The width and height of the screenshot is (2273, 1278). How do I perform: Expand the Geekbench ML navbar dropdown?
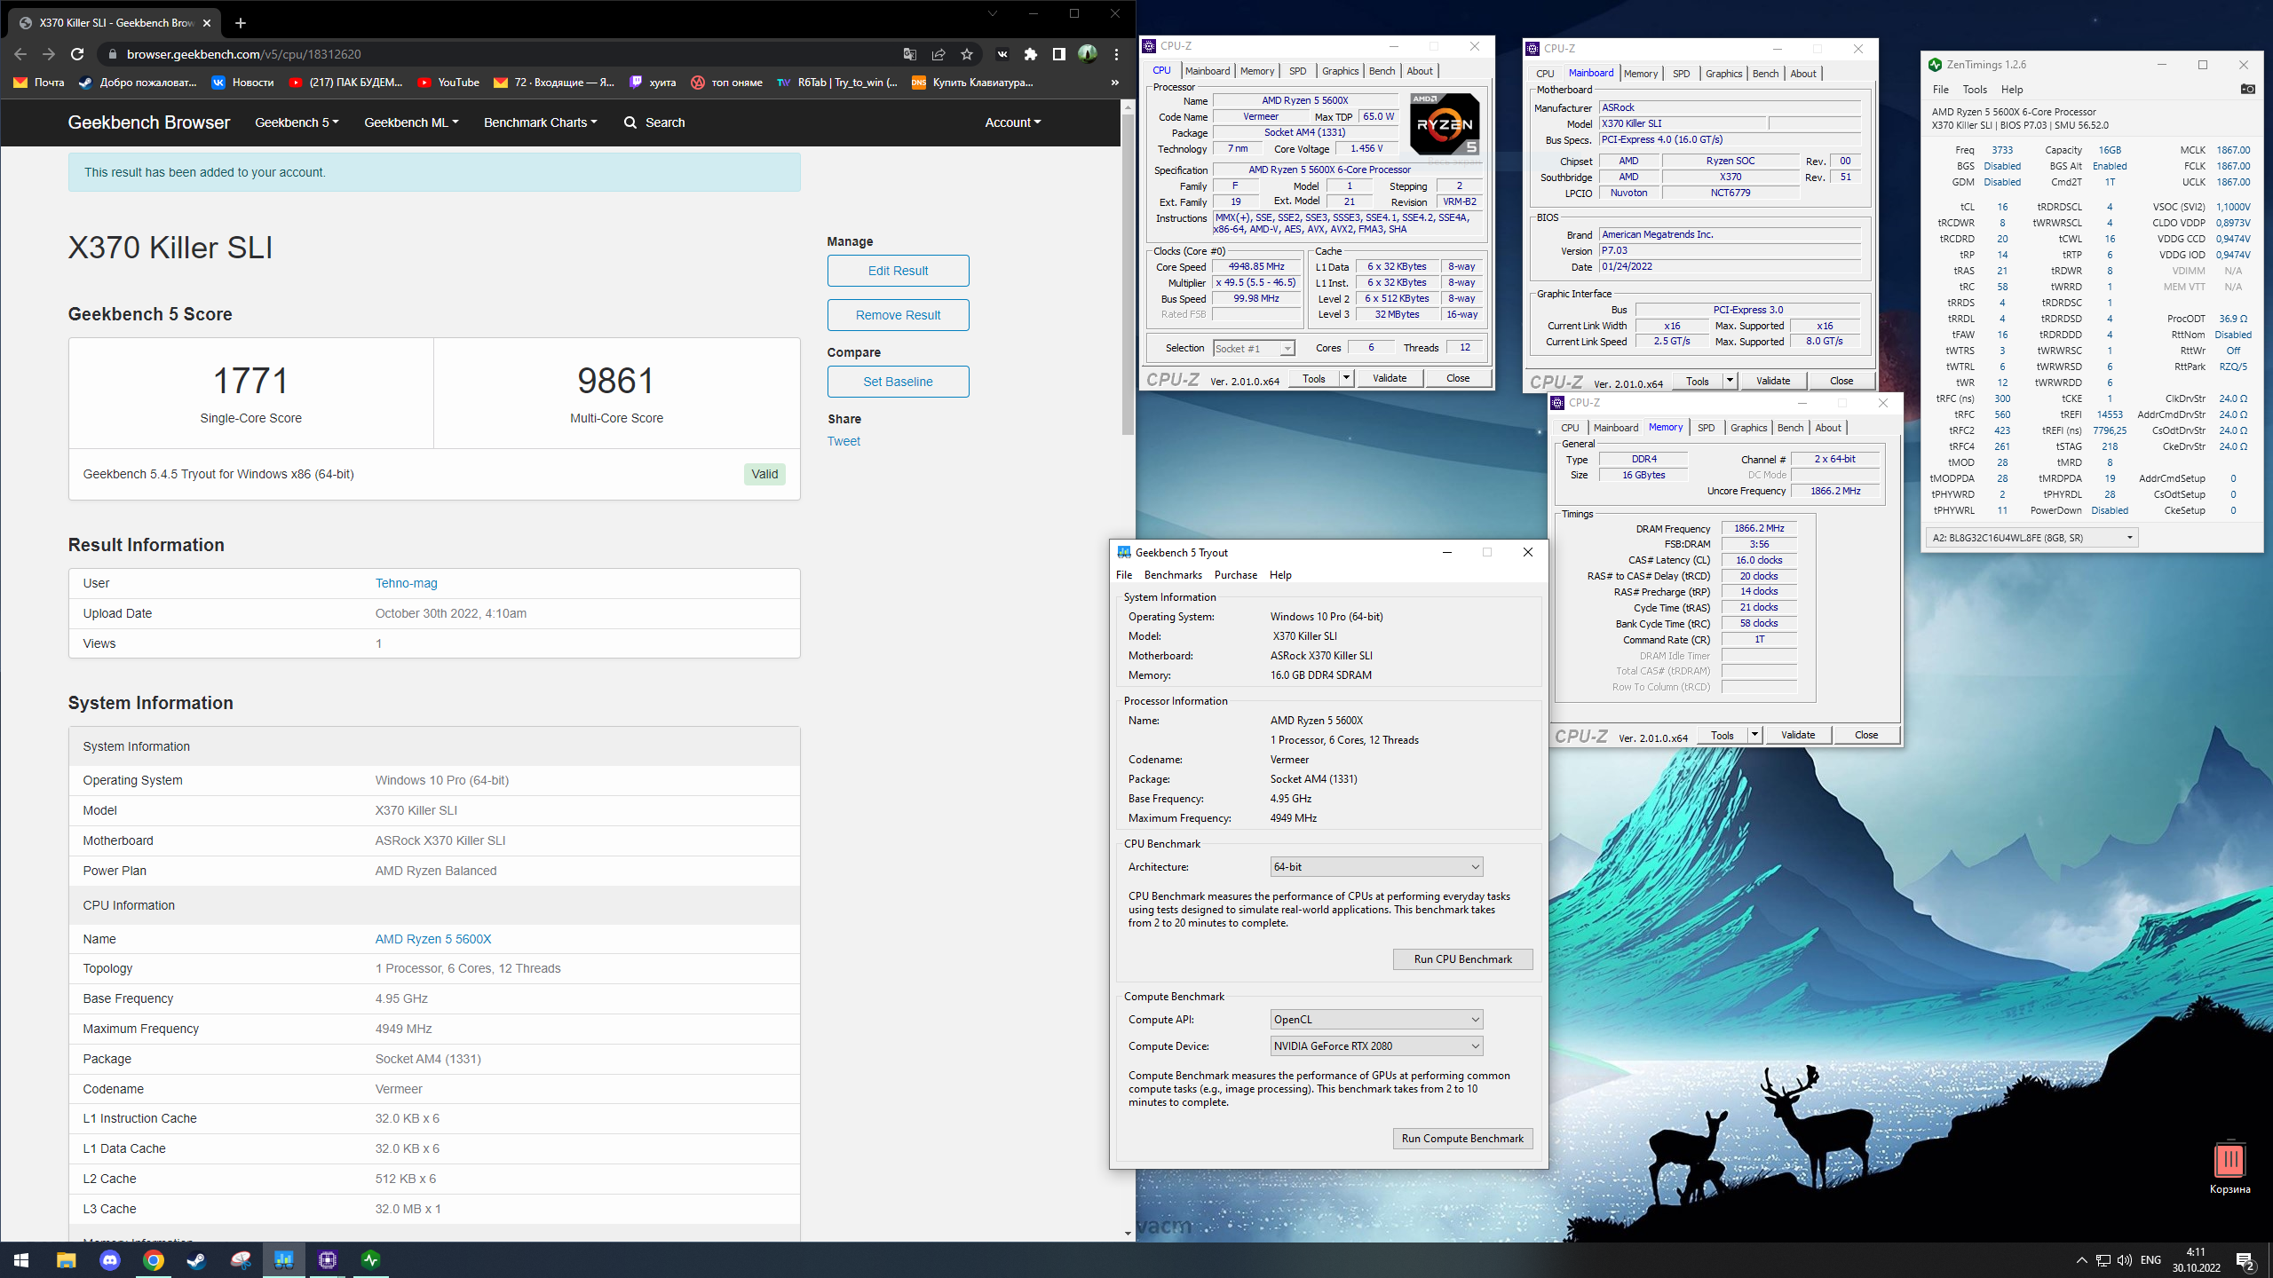pyautogui.click(x=411, y=122)
